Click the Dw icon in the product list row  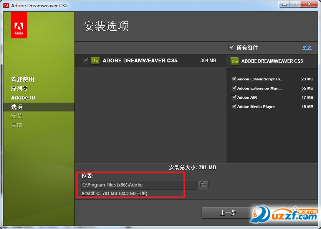(x=95, y=61)
